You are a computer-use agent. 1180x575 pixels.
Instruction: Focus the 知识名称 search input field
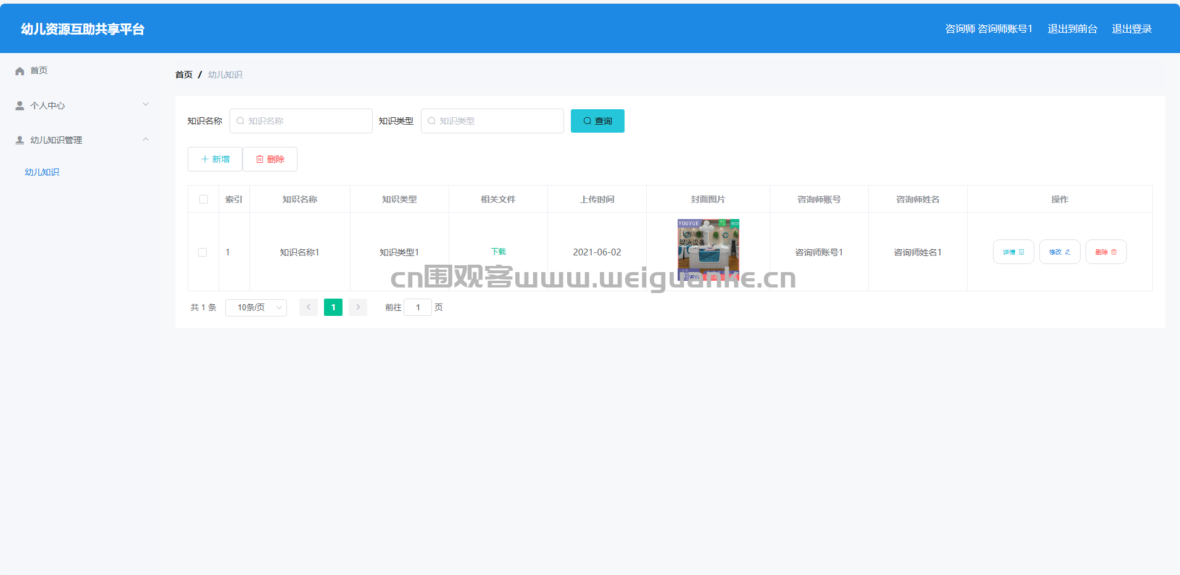point(301,121)
